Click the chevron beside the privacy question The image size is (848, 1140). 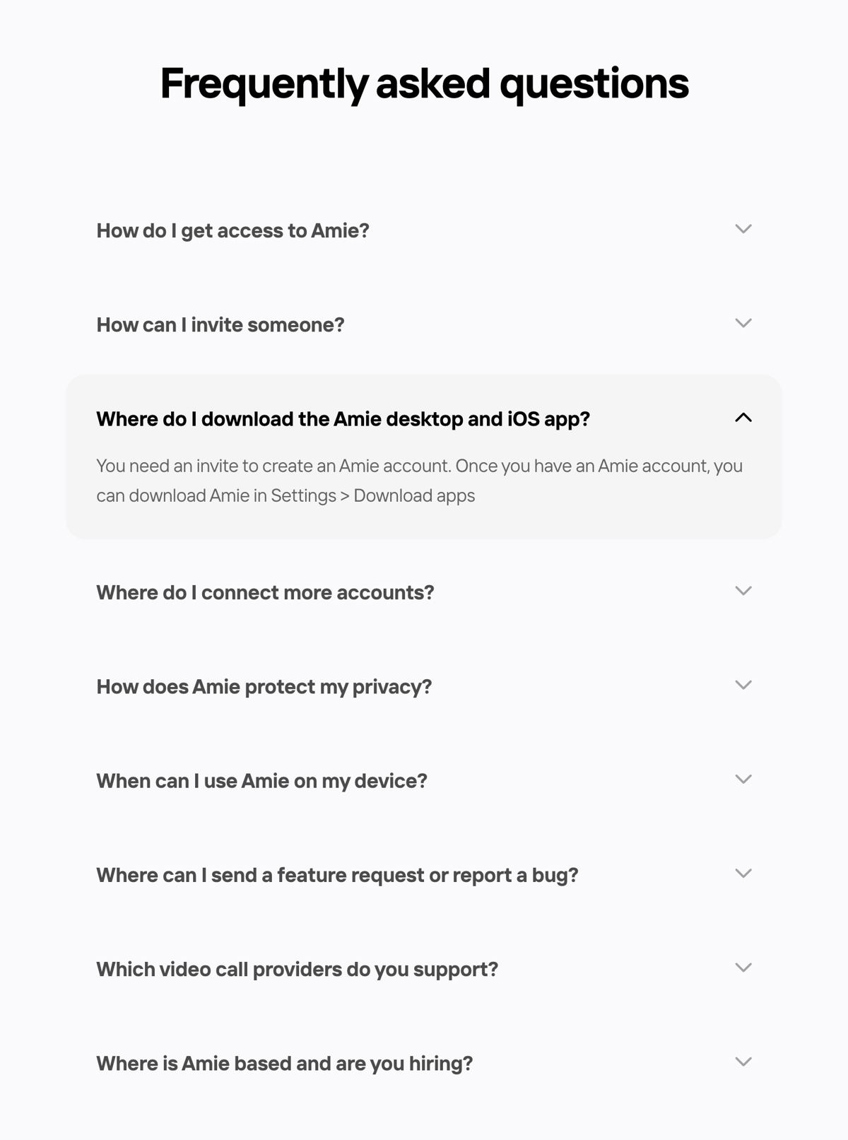coord(743,685)
